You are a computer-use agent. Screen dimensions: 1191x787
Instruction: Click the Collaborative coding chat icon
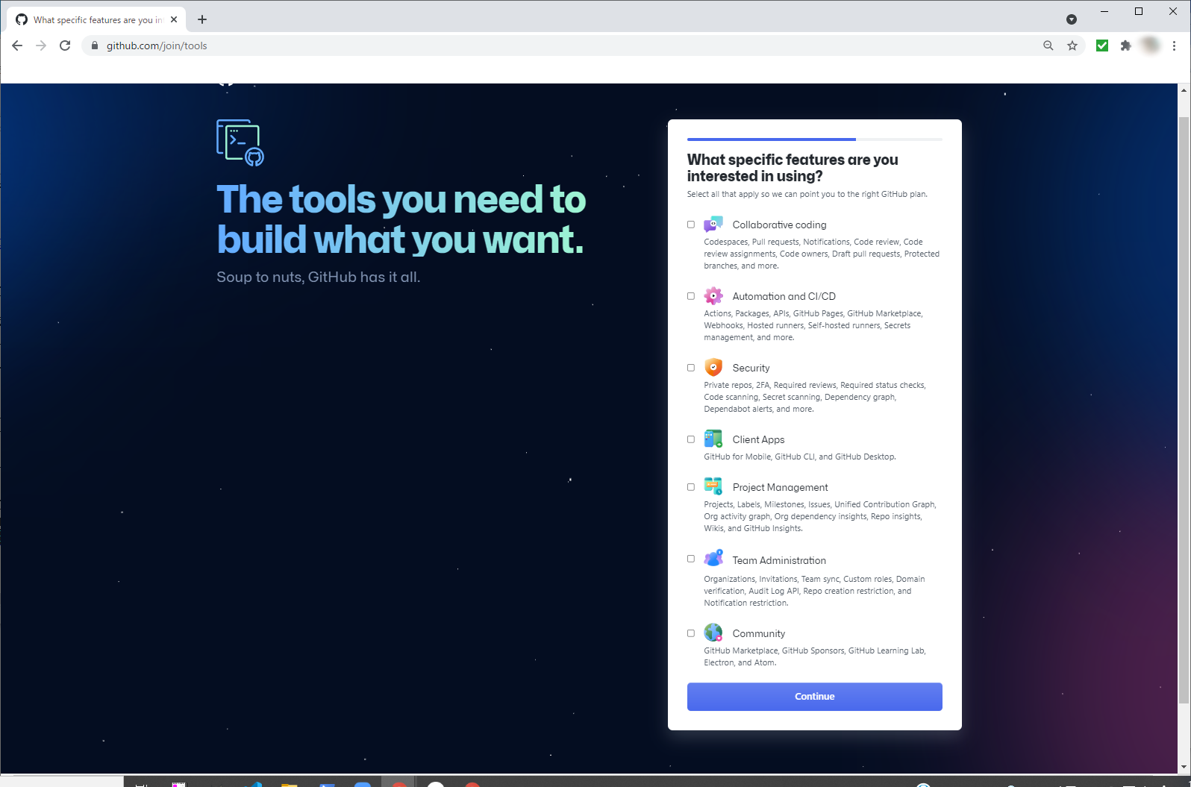click(713, 225)
